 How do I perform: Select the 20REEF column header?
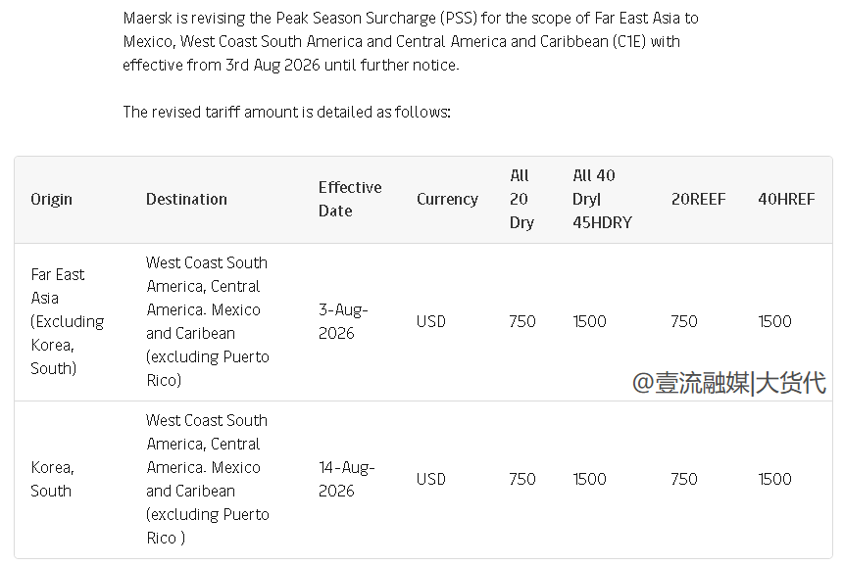698,199
